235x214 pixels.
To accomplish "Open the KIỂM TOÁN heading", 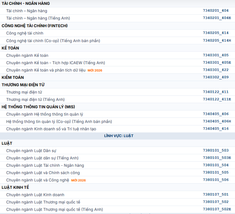I will coord(13,77).
